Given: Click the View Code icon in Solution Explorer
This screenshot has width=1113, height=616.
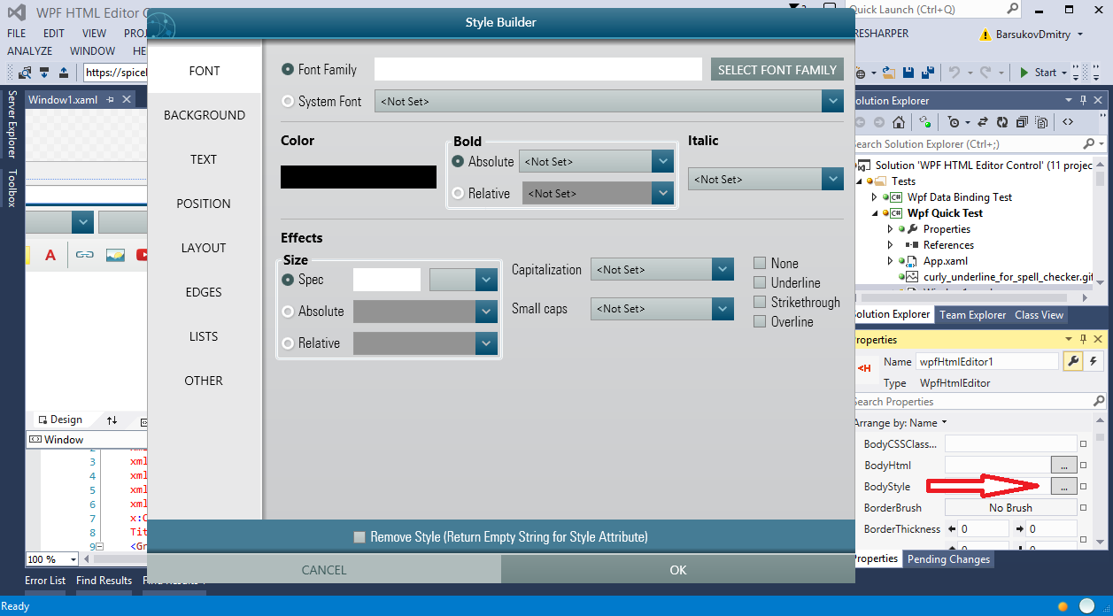Looking at the screenshot, I should 1068,123.
